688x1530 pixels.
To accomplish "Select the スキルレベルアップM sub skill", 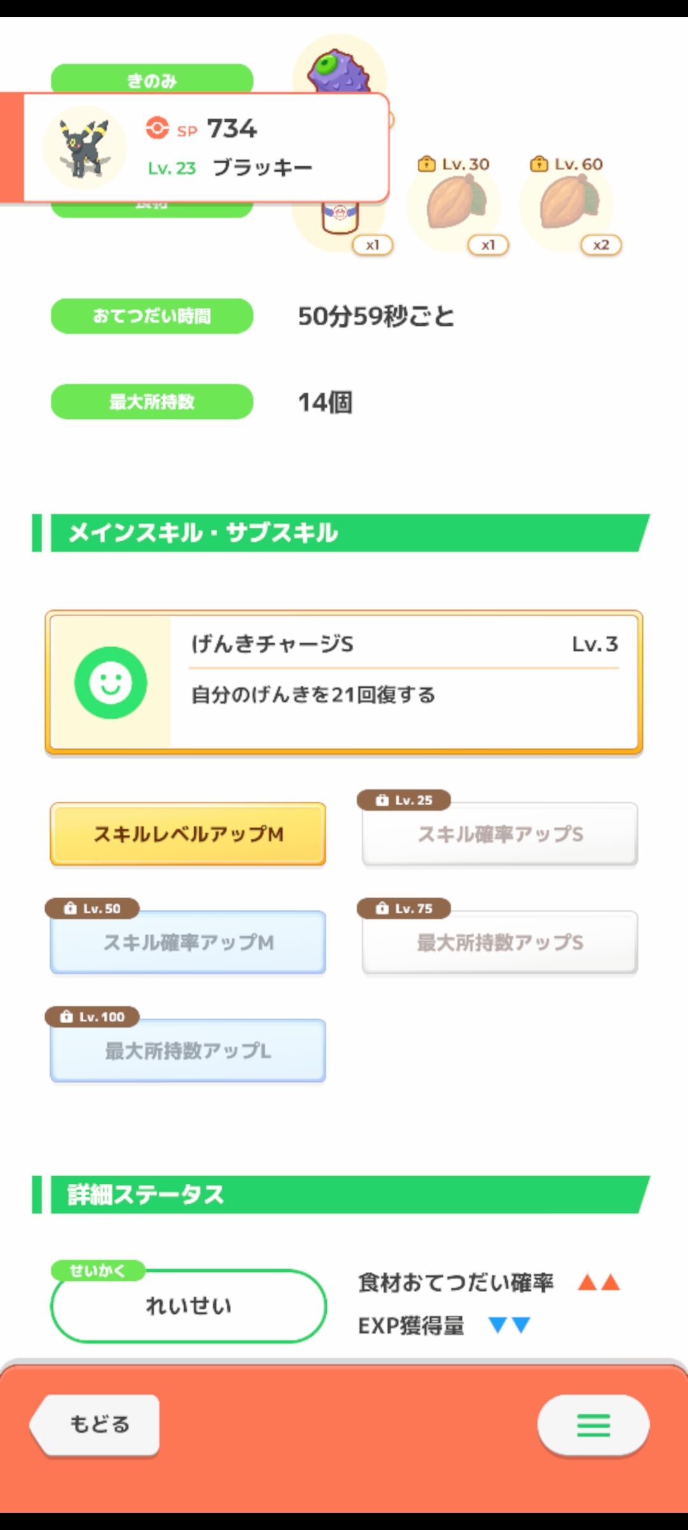I will tap(188, 834).
